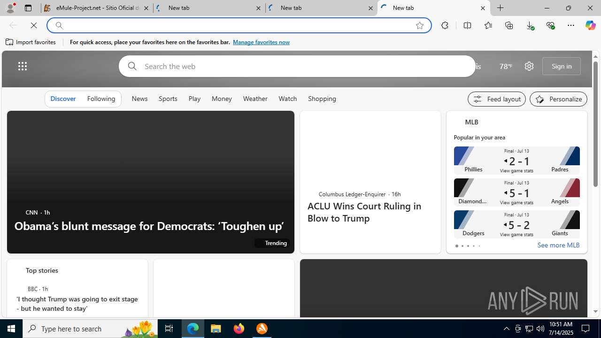Open the Watch section
Screen dimensions: 601x338
[x=288, y=99]
